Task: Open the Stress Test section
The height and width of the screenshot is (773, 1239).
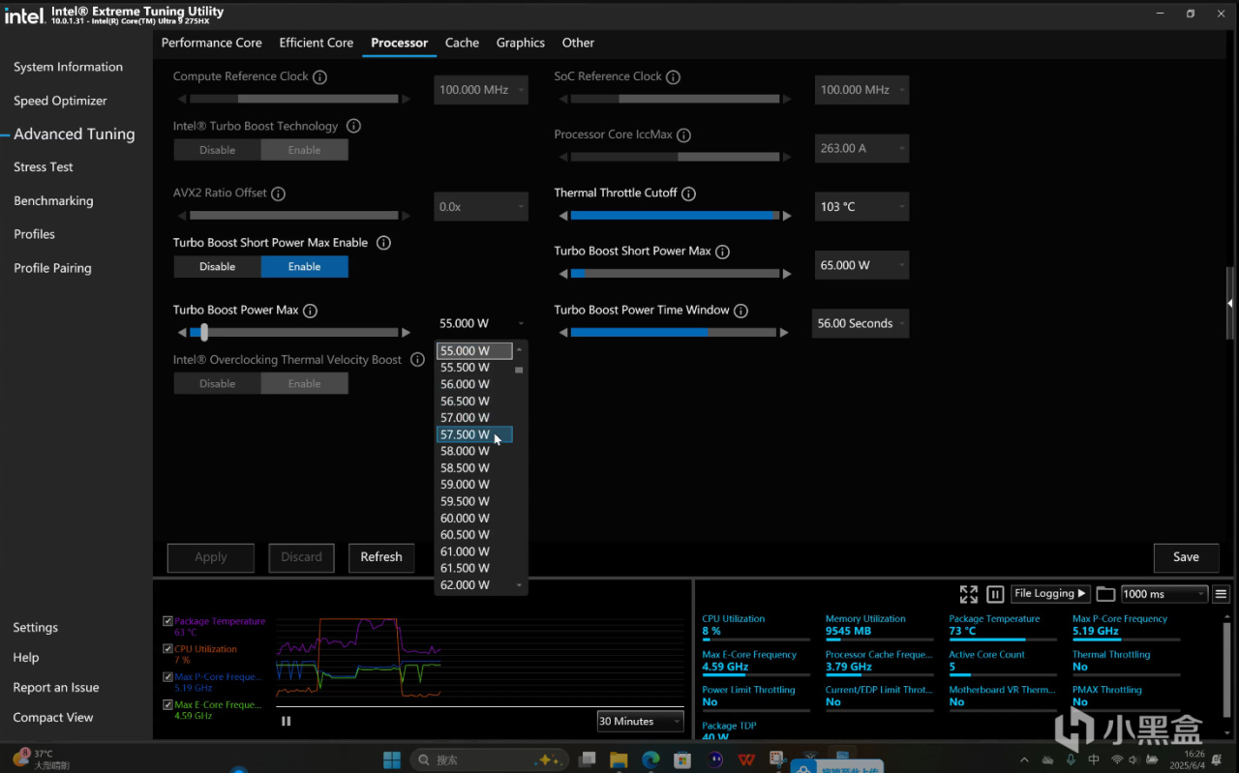Action: point(44,167)
